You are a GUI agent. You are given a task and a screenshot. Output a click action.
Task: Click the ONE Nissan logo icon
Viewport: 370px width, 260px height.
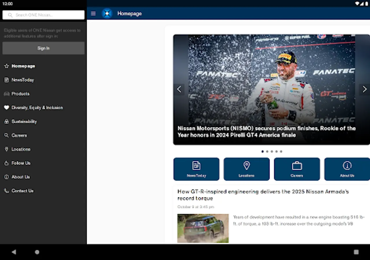pyautogui.click(x=107, y=14)
